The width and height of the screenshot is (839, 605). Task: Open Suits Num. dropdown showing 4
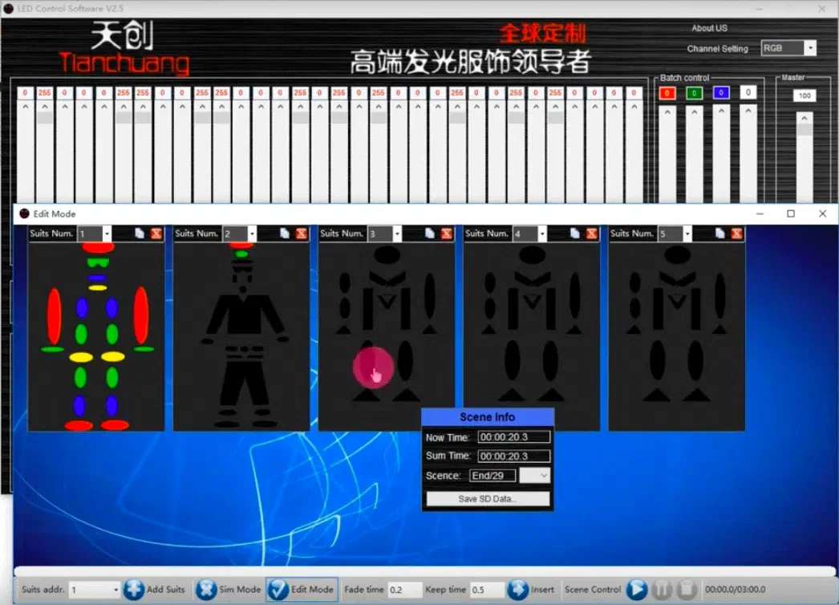(x=542, y=234)
